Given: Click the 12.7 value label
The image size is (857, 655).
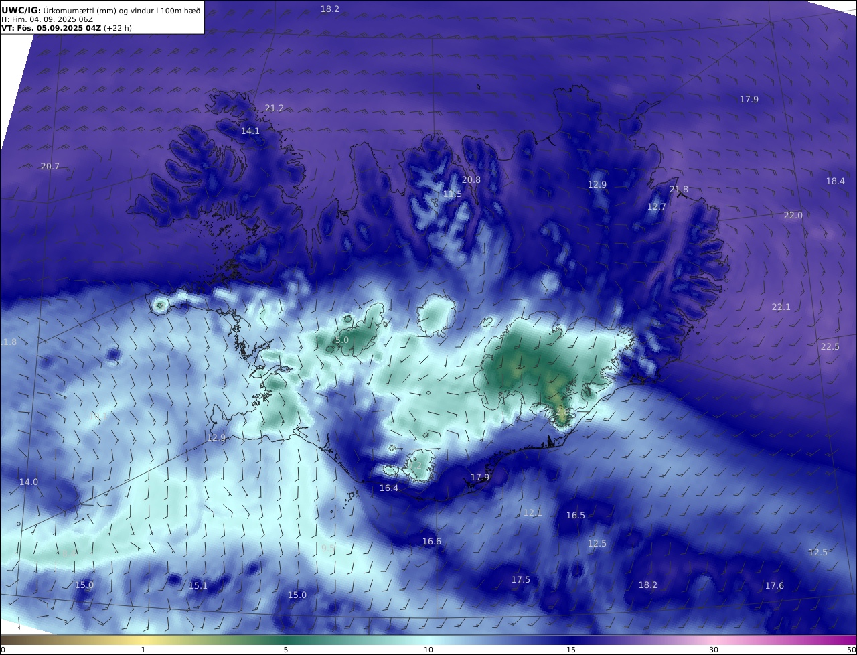Looking at the screenshot, I should pos(657,207).
